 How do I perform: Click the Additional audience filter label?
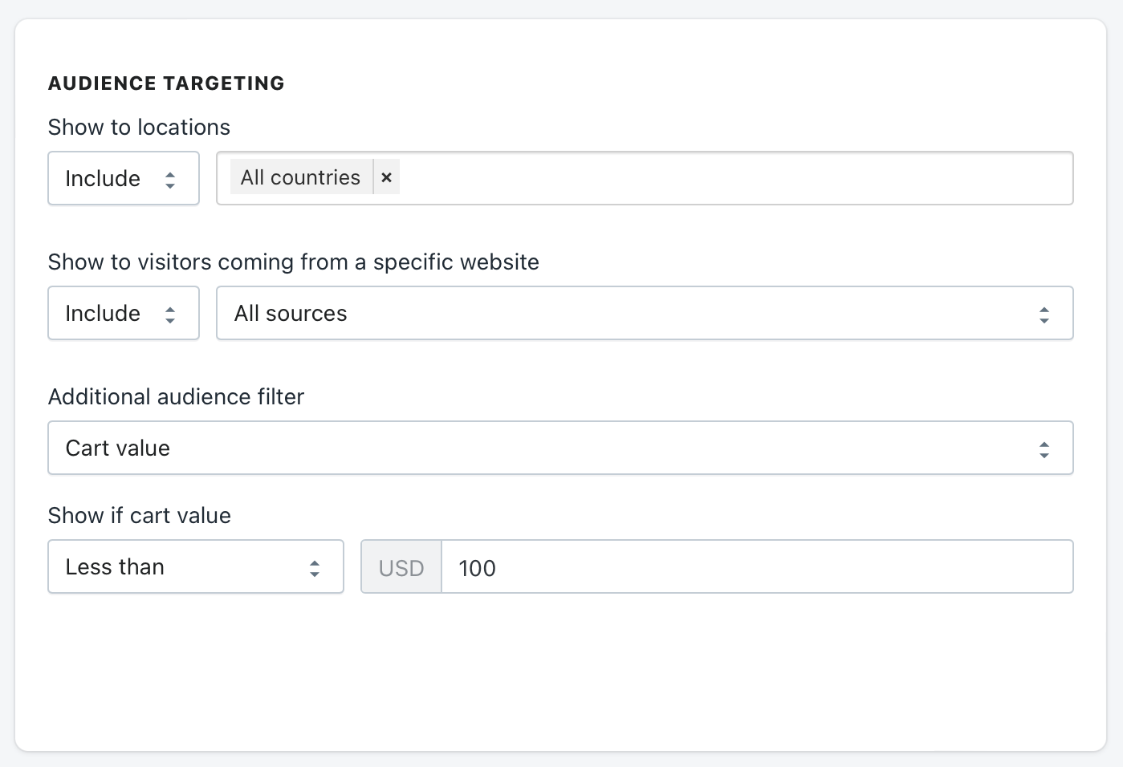point(176,396)
